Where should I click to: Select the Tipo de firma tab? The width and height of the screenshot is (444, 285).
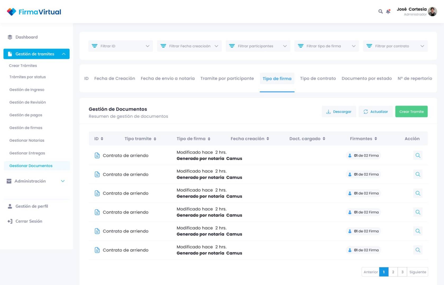coord(277,79)
